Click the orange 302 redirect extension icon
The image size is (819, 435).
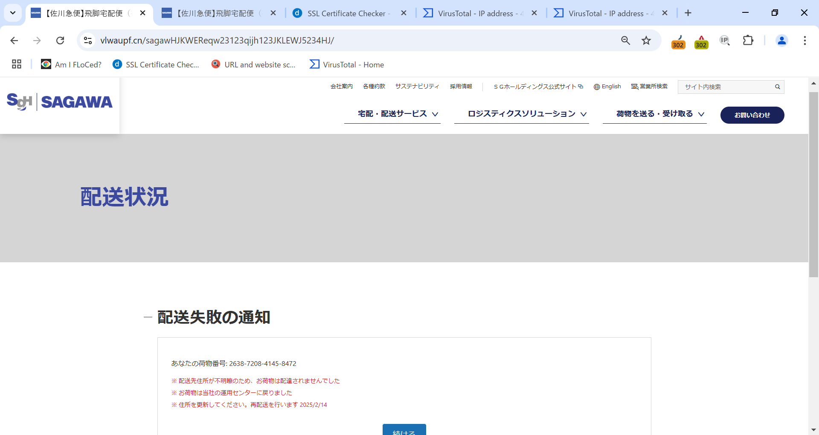tap(678, 42)
